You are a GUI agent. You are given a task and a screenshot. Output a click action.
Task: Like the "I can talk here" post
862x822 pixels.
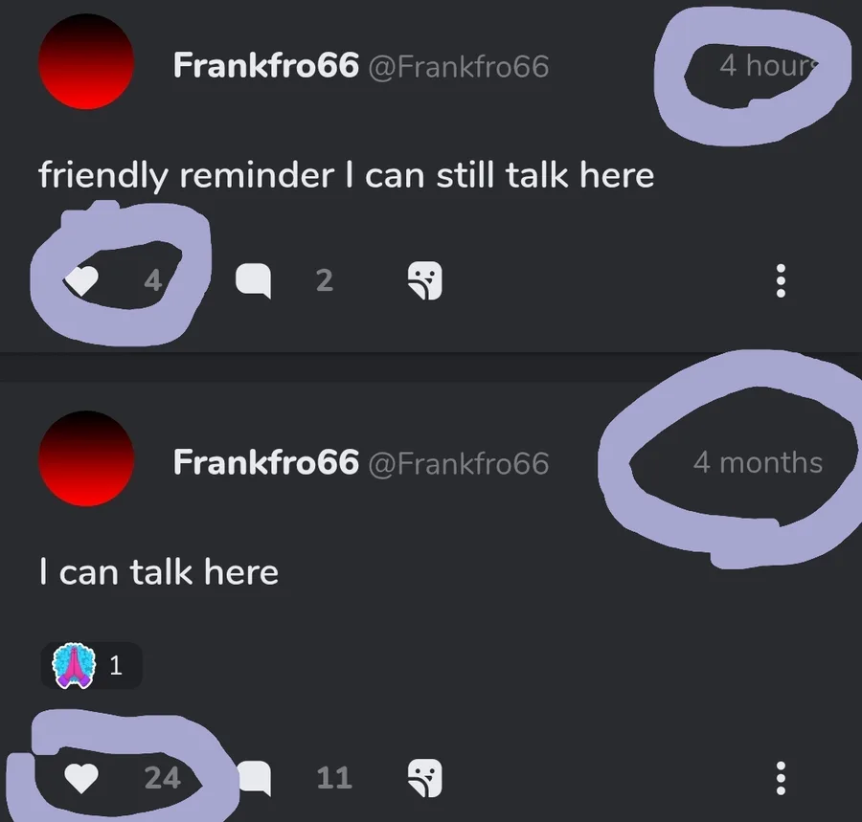click(x=81, y=778)
